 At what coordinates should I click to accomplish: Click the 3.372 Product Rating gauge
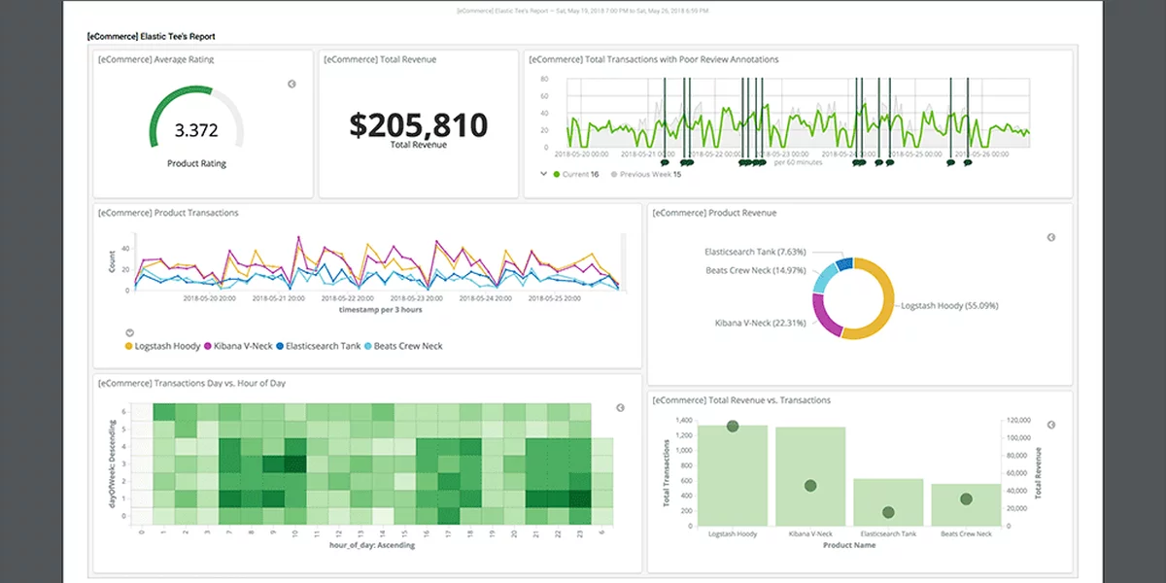point(196,130)
